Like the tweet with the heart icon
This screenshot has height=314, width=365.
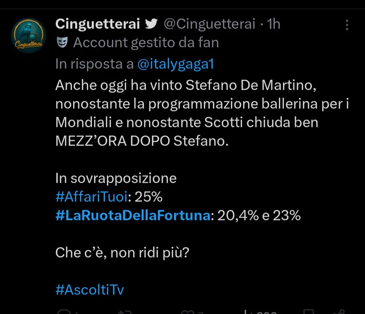click(x=188, y=312)
